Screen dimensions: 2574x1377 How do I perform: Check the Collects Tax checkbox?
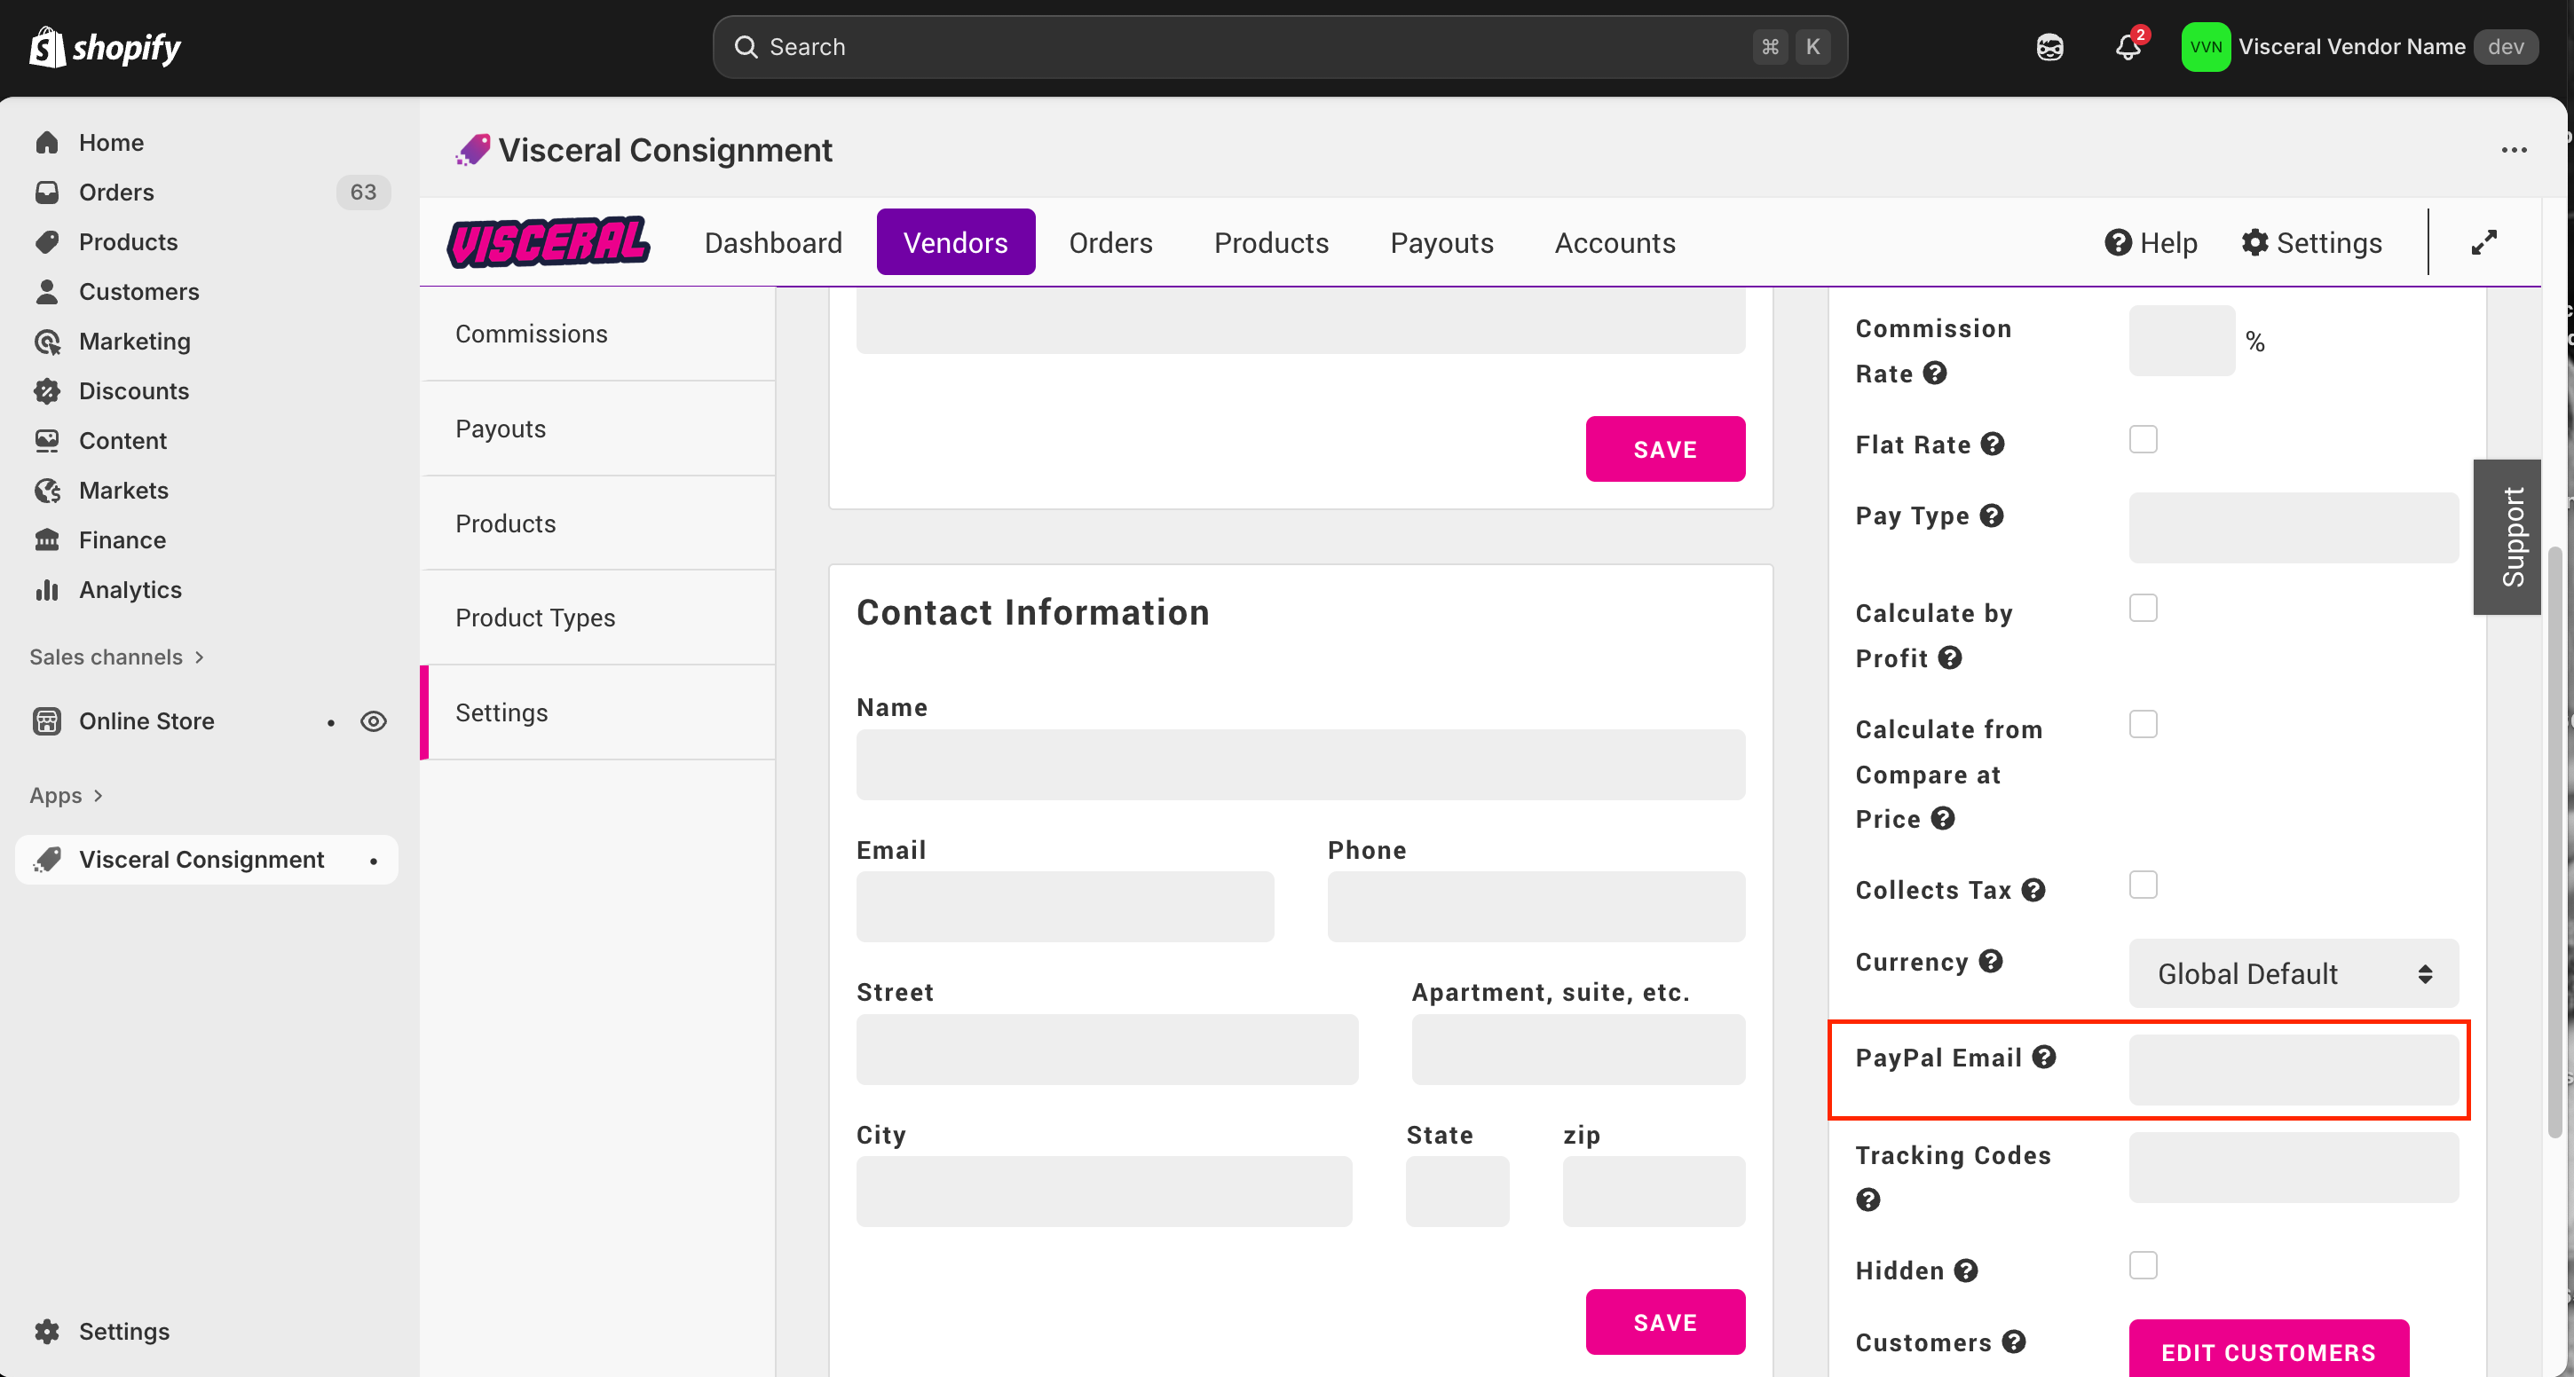(x=2143, y=885)
